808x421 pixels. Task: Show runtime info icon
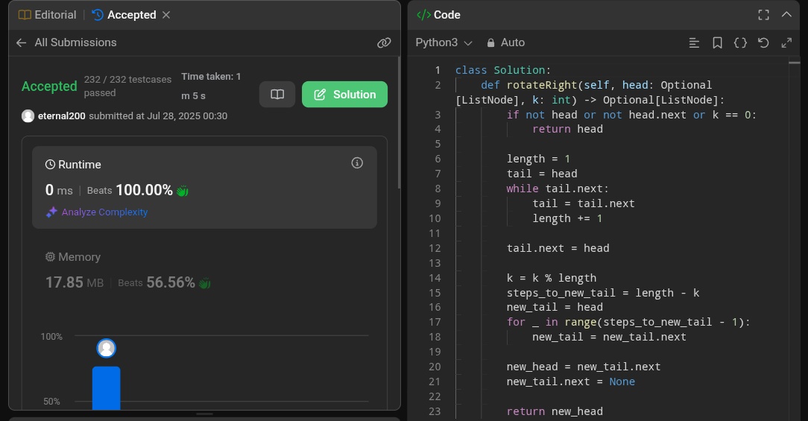[x=357, y=163]
